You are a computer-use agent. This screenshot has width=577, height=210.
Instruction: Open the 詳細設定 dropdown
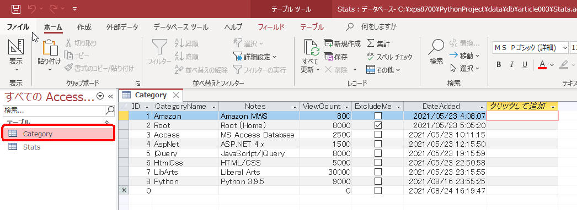[x=255, y=57]
